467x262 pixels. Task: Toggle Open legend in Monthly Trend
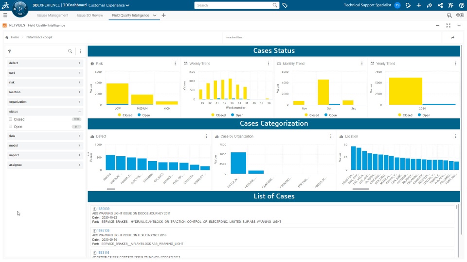coord(331,115)
